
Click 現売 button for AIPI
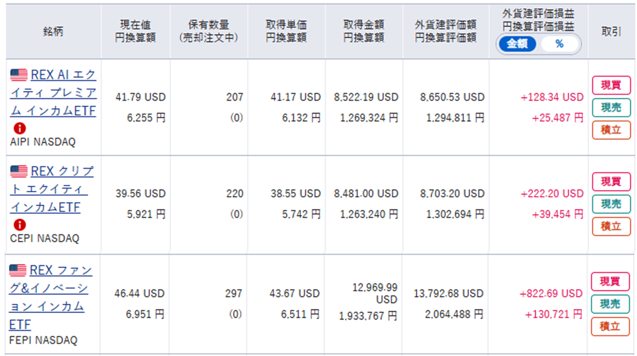(x=611, y=107)
